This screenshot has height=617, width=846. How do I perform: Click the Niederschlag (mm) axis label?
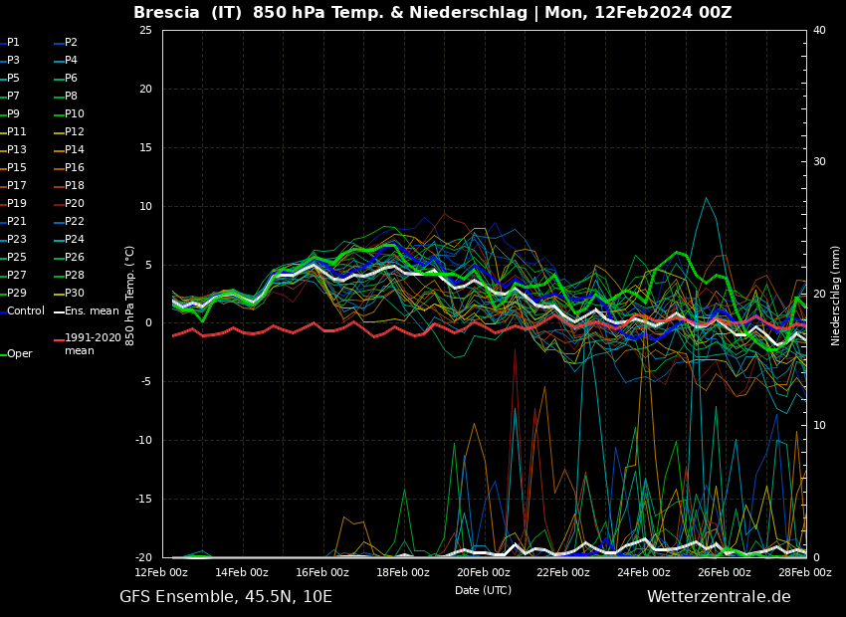(x=836, y=296)
